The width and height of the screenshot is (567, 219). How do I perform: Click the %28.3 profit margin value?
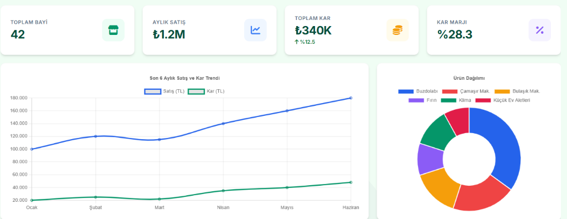click(x=455, y=34)
